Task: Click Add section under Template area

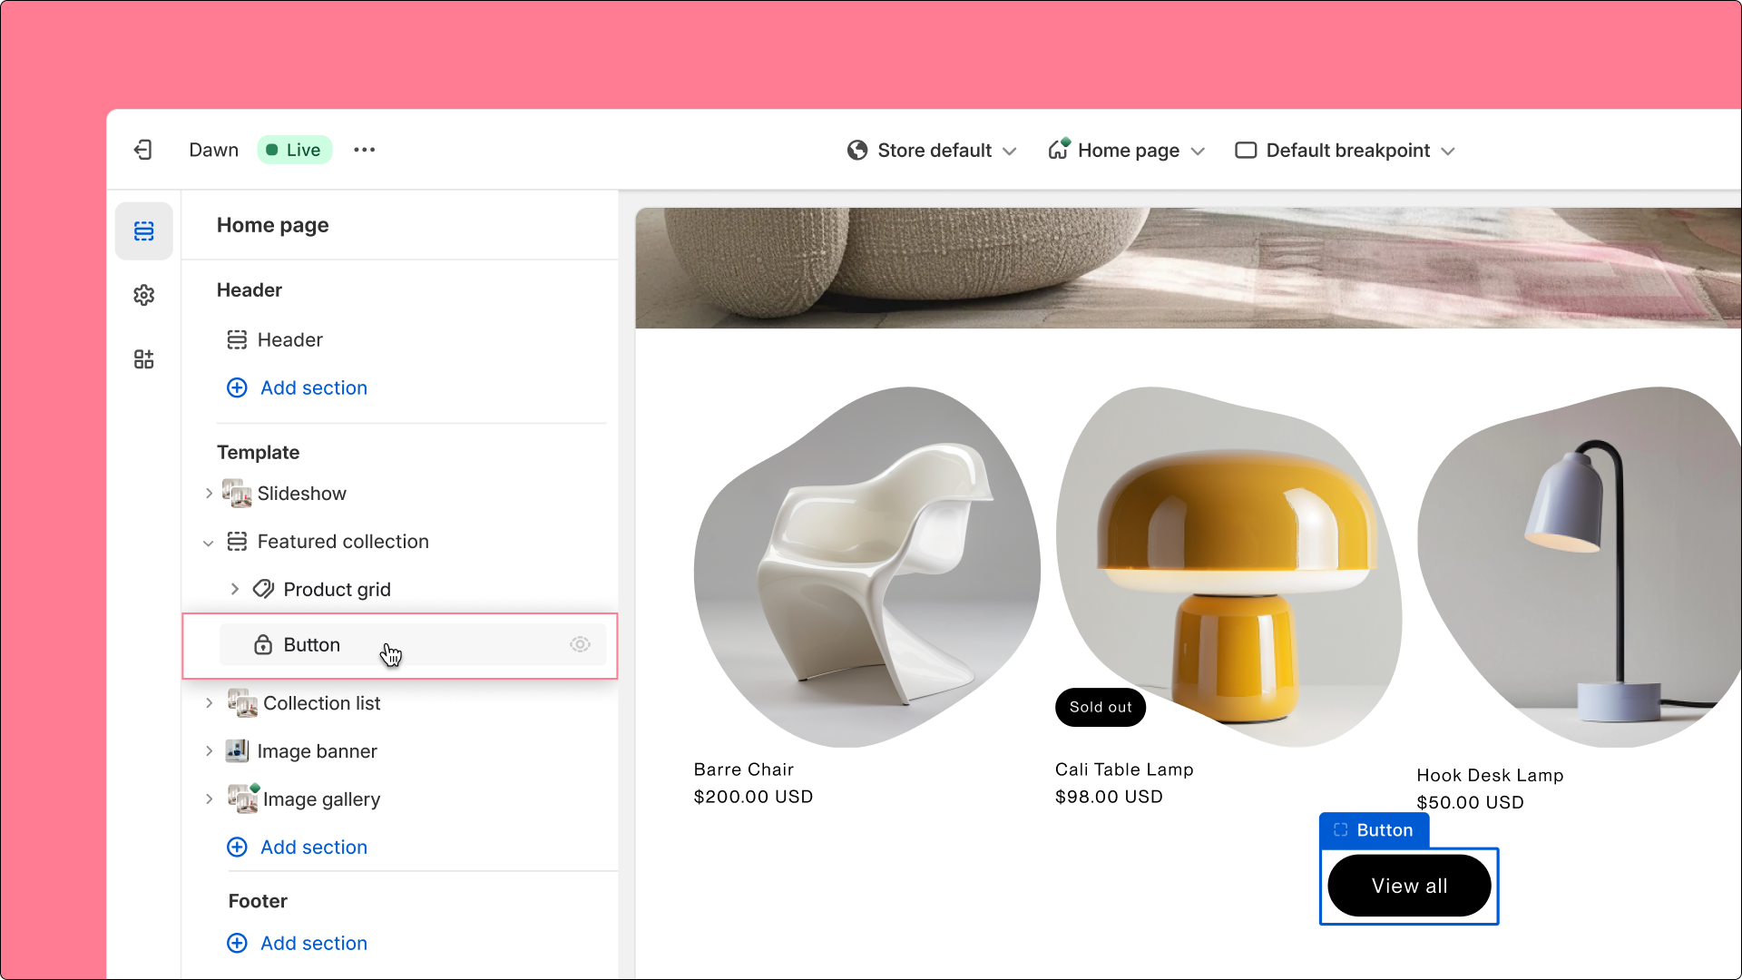Action: click(297, 846)
